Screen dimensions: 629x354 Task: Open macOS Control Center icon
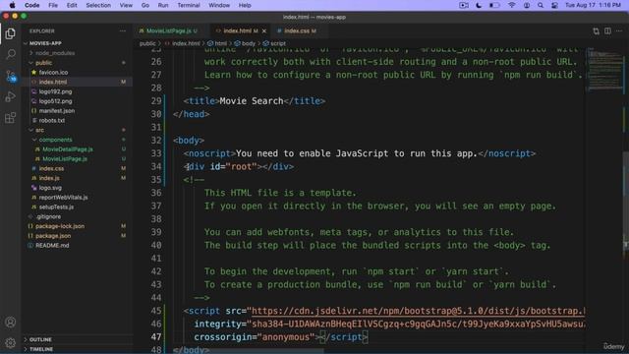(554, 5)
